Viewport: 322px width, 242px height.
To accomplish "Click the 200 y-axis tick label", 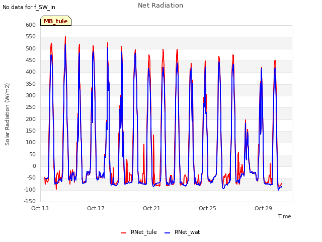I will pos(31,119).
